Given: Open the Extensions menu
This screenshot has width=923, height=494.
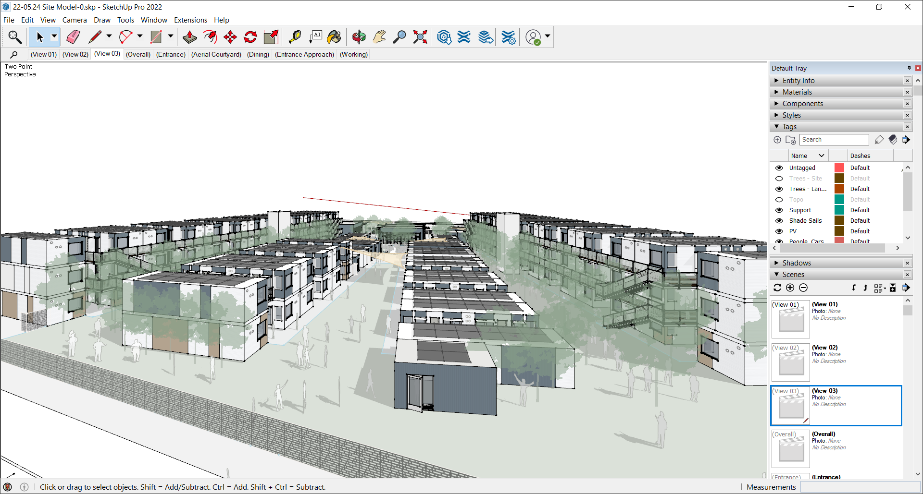Looking at the screenshot, I should coord(190,20).
